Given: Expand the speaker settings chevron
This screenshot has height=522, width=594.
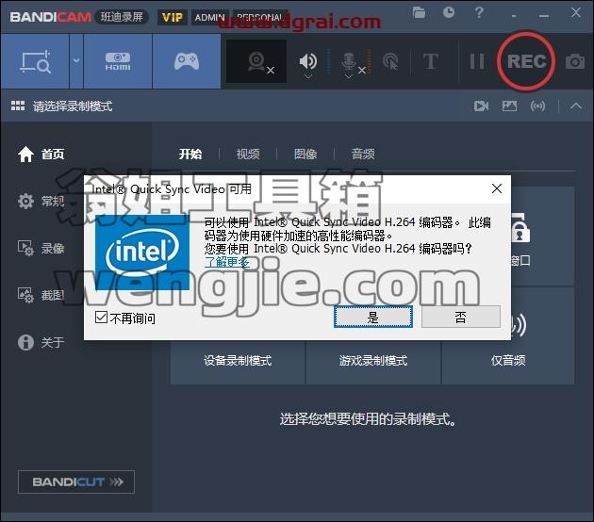Looking at the screenshot, I should pos(308,76).
